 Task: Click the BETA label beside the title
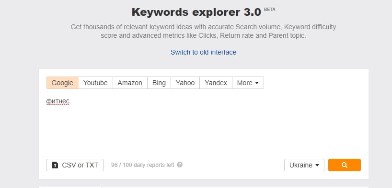[269, 10]
